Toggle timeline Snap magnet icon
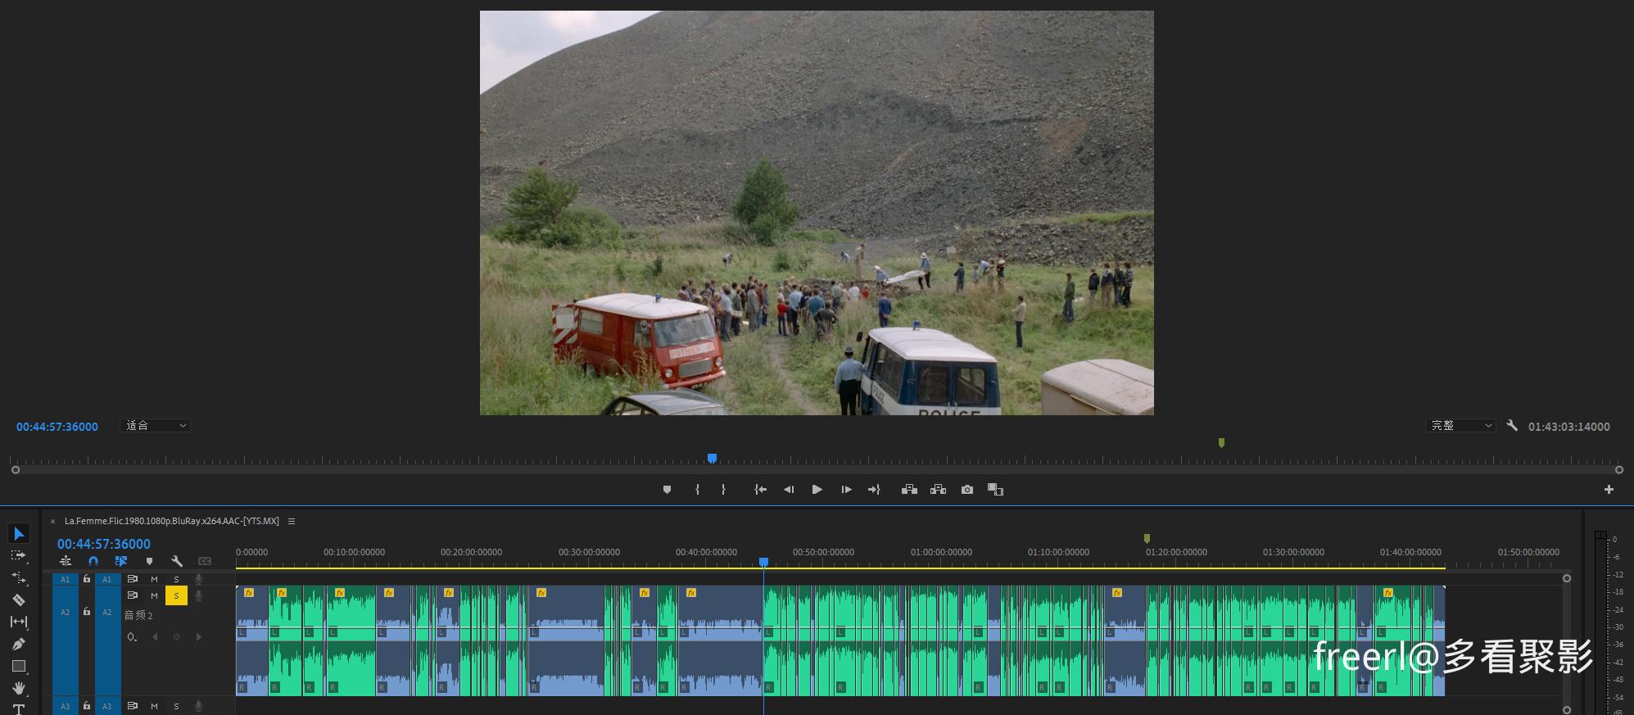 pyautogui.click(x=93, y=561)
